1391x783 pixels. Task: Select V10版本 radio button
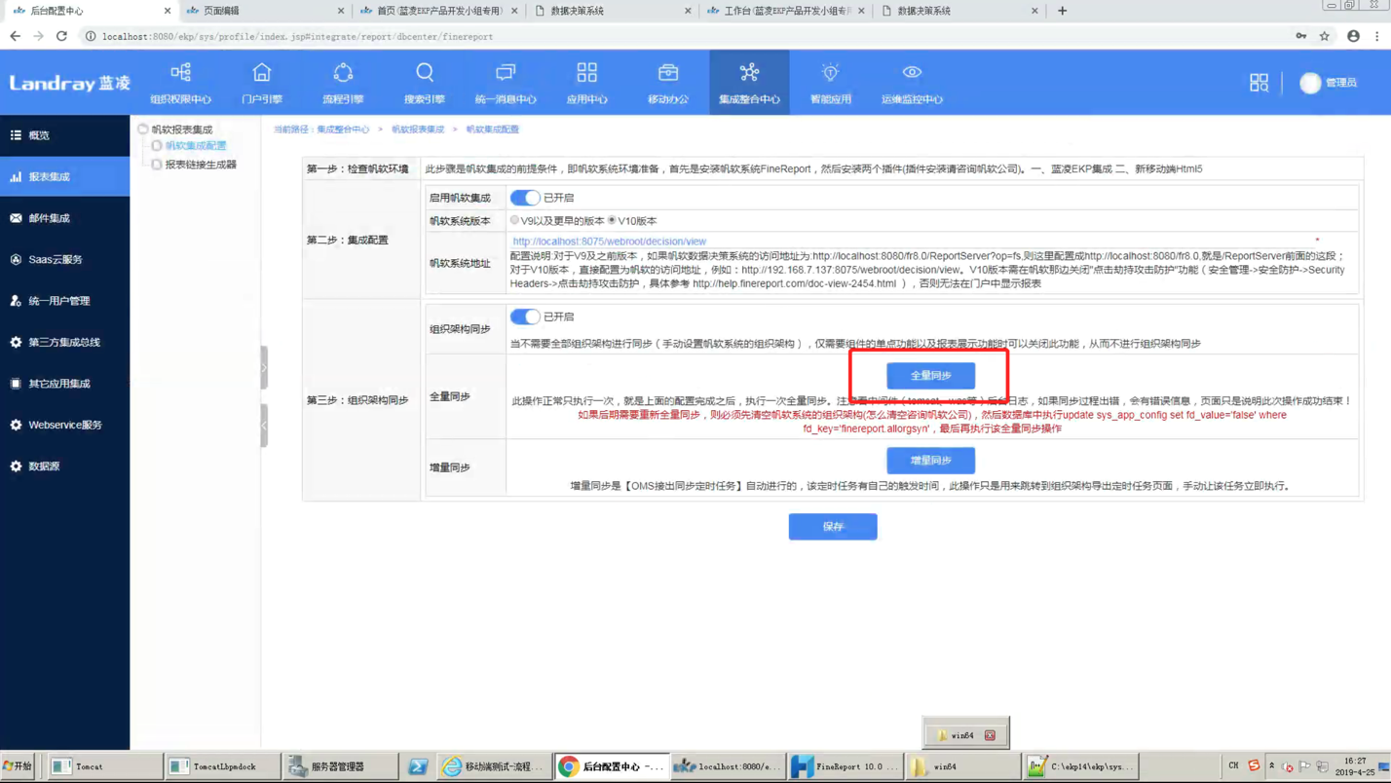(612, 221)
